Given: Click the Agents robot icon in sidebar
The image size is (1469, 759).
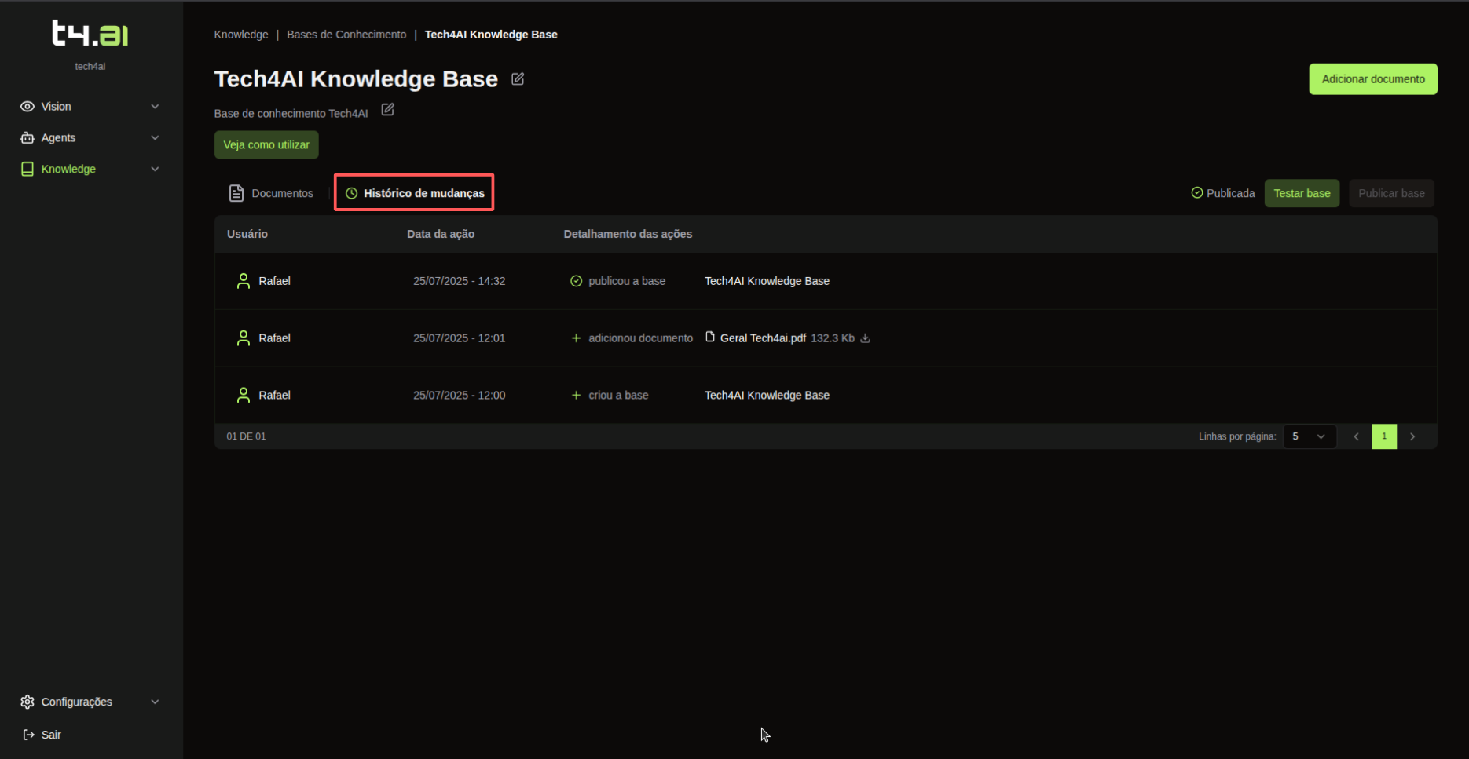Looking at the screenshot, I should pyautogui.click(x=27, y=138).
